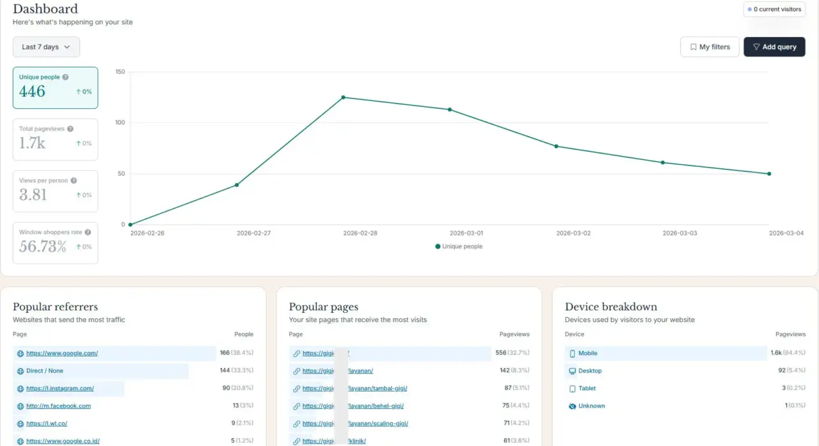Click the help icon beside Window shoppers rate
This screenshot has width=819, height=446.
(86, 232)
